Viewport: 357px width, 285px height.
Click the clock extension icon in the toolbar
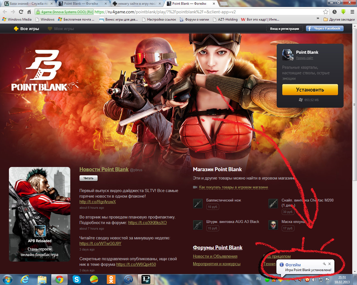click(x=334, y=12)
